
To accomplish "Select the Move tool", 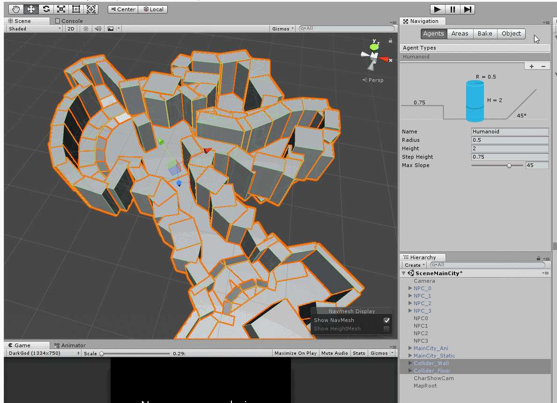I will (x=31, y=9).
